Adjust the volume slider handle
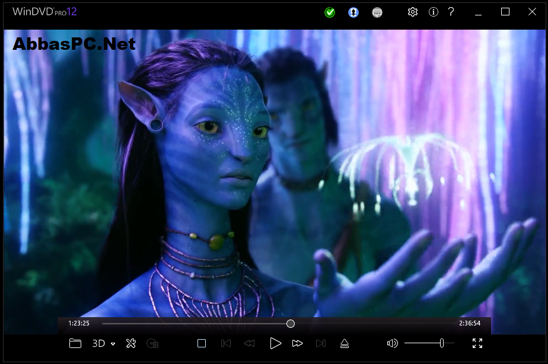 pos(442,343)
